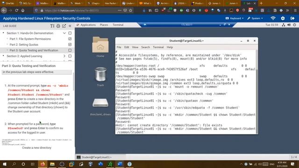Open the Home folder on desktop
The image size is (299, 168).
(100, 47)
